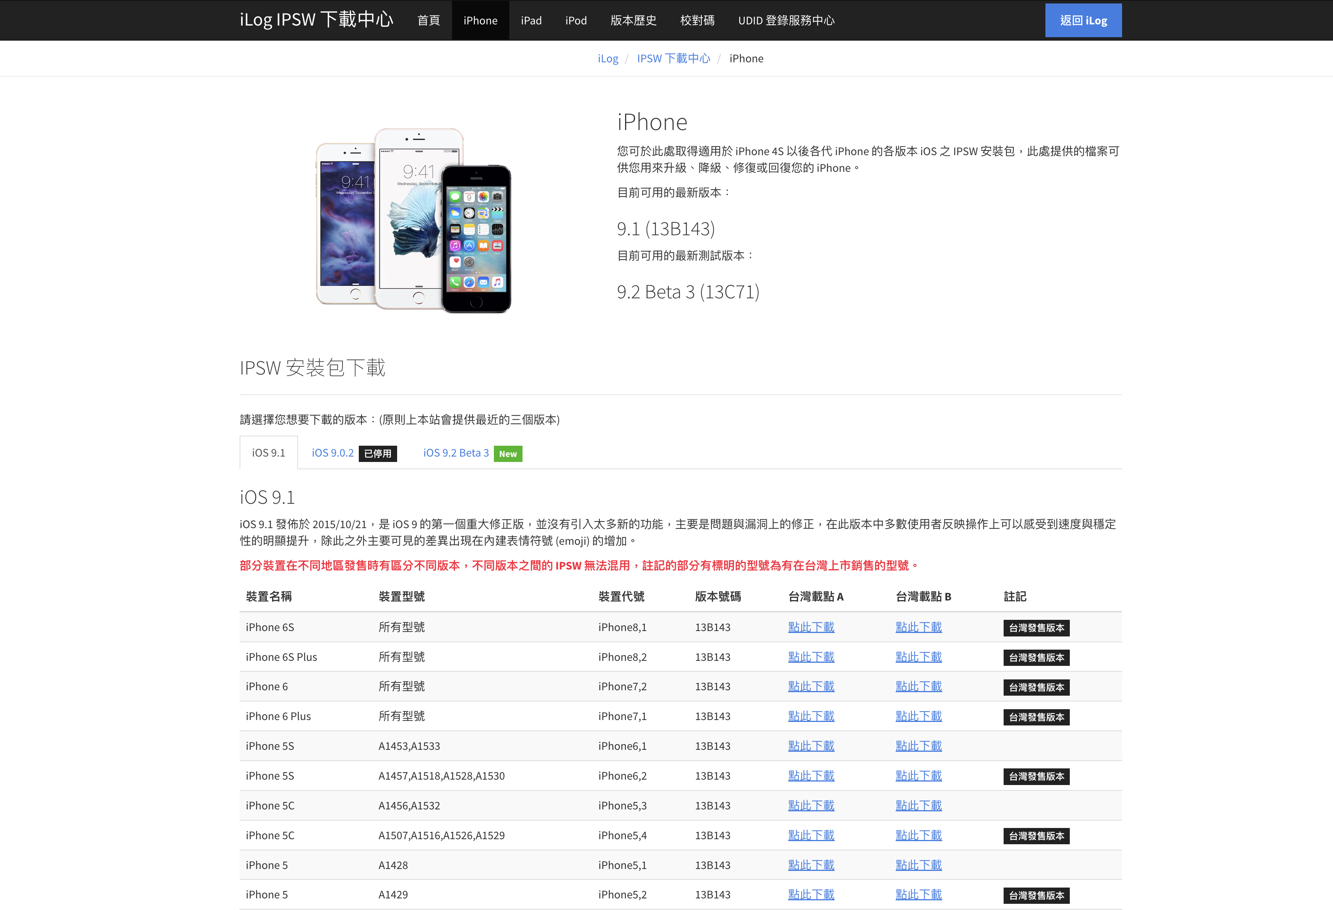Click the iLog breadcrumb link
The width and height of the screenshot is (1333, 910).
pos(607,58)
